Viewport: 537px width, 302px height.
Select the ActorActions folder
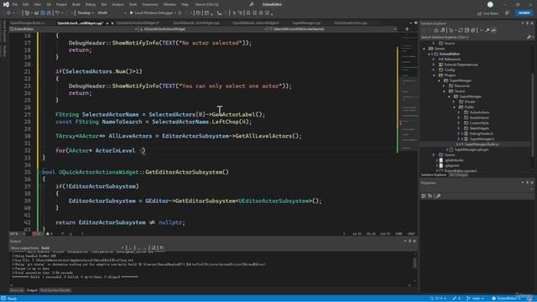tap(479, 112)
